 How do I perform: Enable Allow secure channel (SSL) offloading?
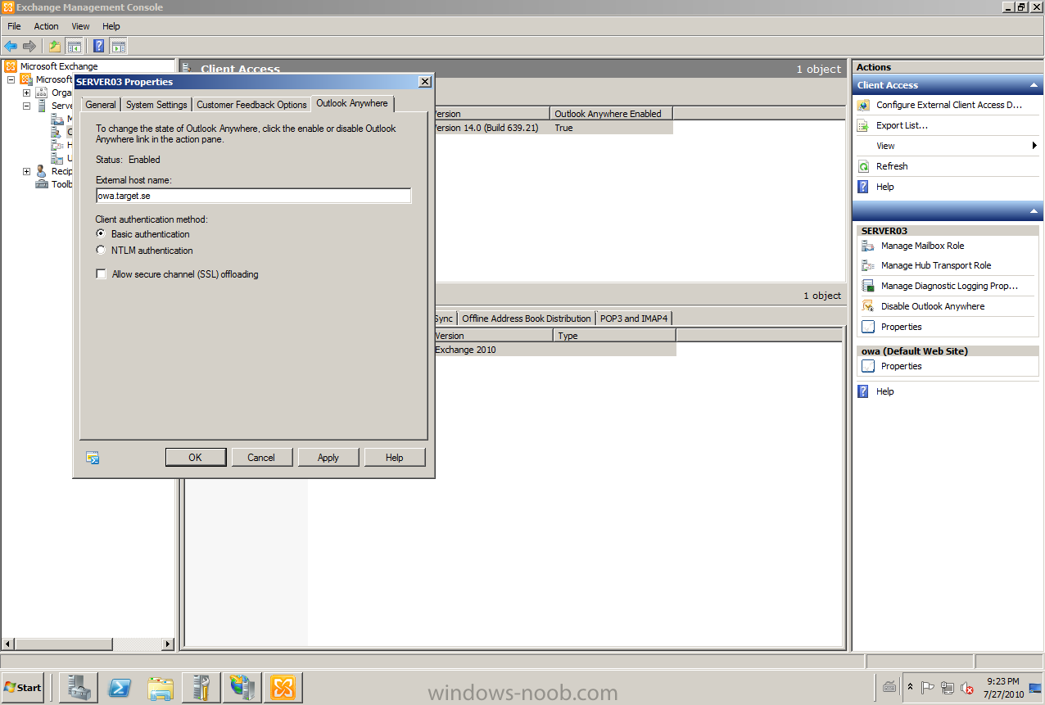coord(102,274)
